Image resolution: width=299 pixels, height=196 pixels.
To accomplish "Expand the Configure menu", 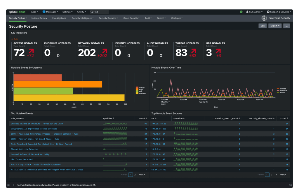I will tap(177, 18).
